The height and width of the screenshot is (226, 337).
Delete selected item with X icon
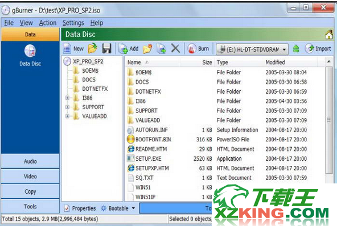175,48
